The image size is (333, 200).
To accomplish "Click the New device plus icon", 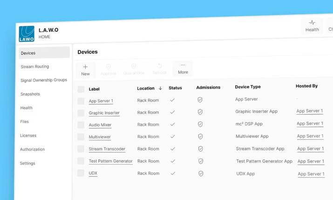I will click(85, 67).
